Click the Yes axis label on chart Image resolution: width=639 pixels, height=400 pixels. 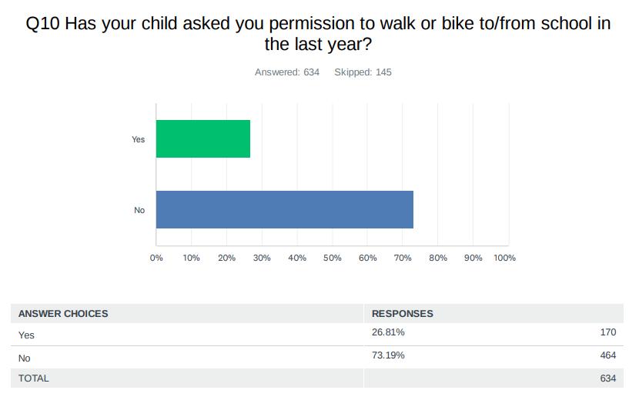[138, 139]
